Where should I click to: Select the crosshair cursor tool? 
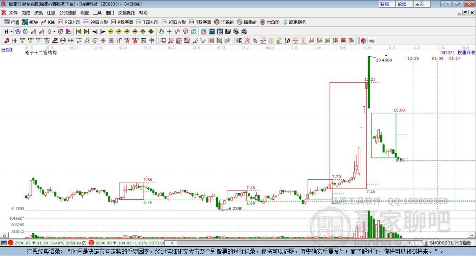coord(169,31)
